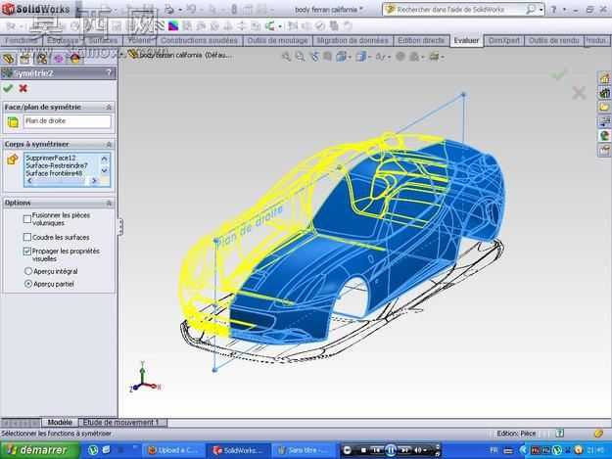612x459 pixels.
Task: Switch to Upload taskbar window
Action: 173,450
